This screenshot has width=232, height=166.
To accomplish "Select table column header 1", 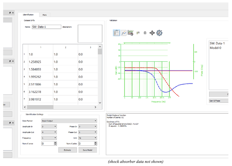I will pos(41,47).
